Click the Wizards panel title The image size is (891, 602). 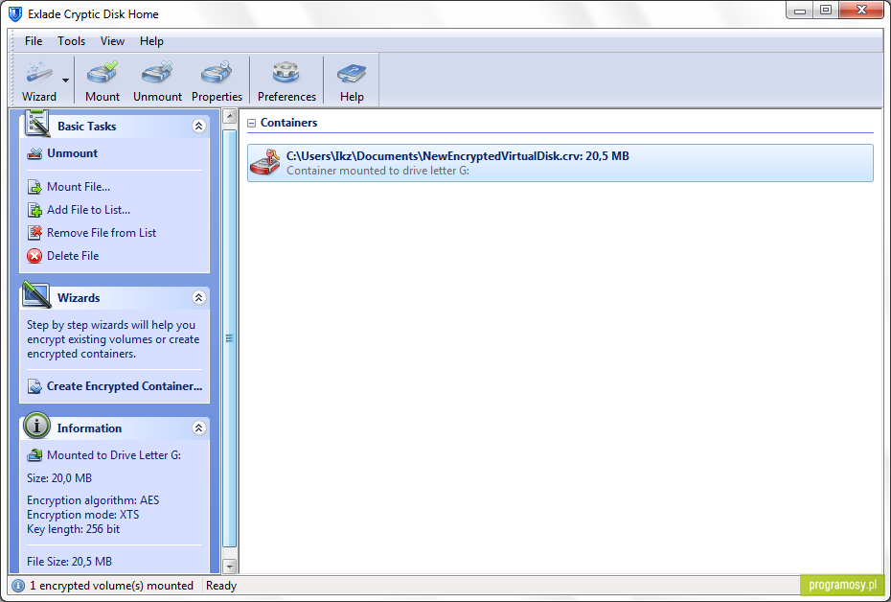(79, 298)
